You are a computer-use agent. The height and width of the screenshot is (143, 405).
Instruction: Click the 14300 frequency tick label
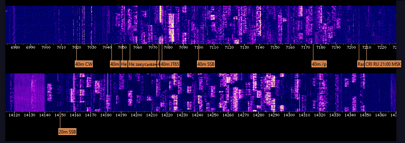[289, 115]
